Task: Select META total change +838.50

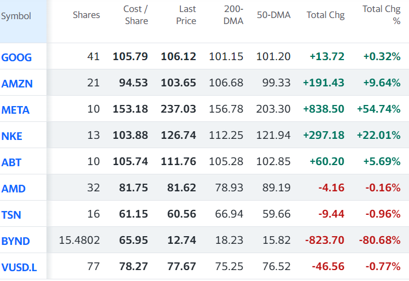Action: coord(324,109)
